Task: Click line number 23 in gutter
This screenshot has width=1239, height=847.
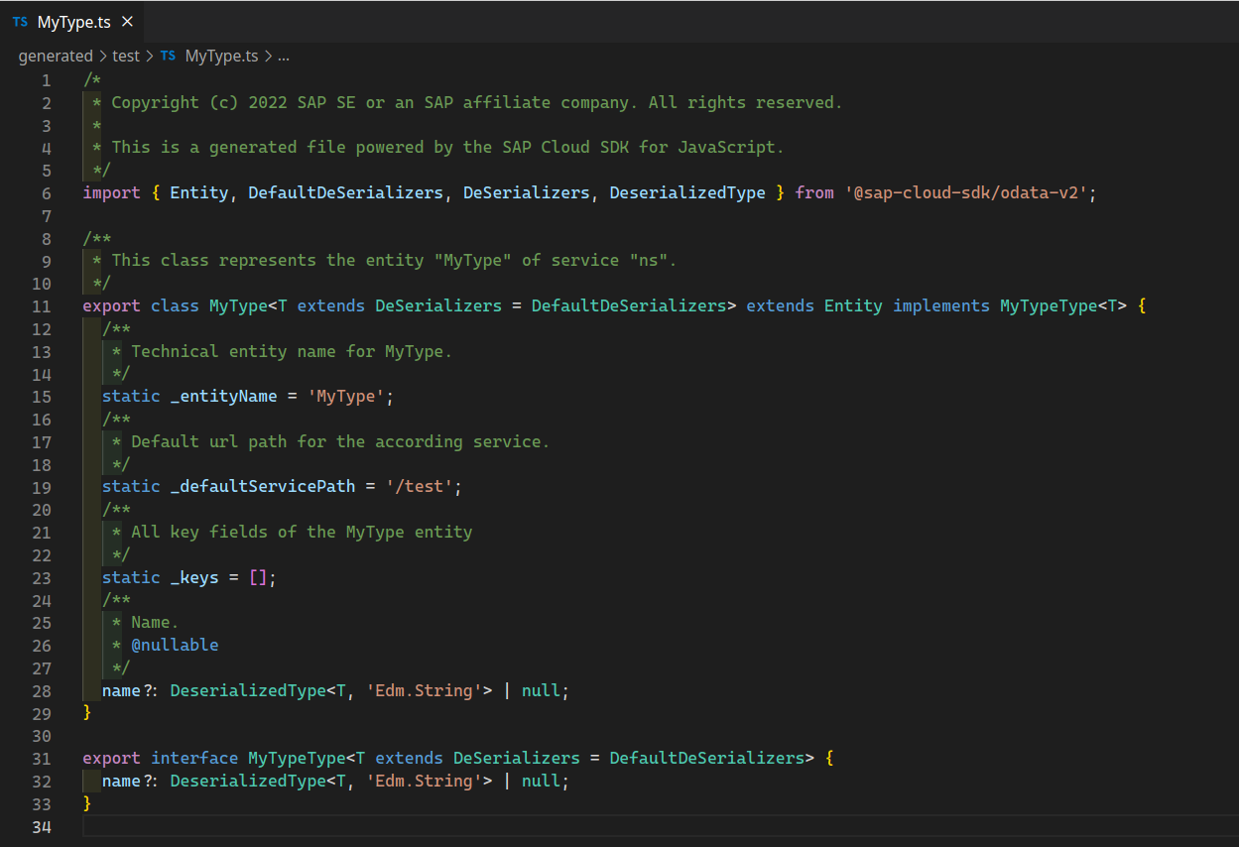Action: point(42,578)
